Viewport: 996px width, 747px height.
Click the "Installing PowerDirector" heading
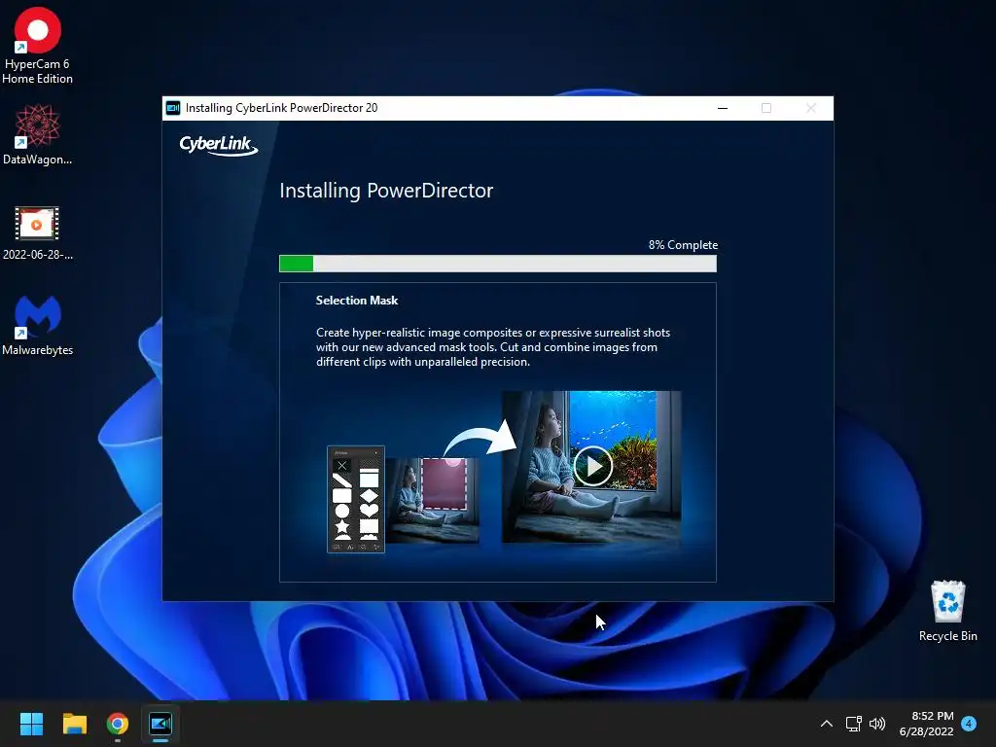386,191
